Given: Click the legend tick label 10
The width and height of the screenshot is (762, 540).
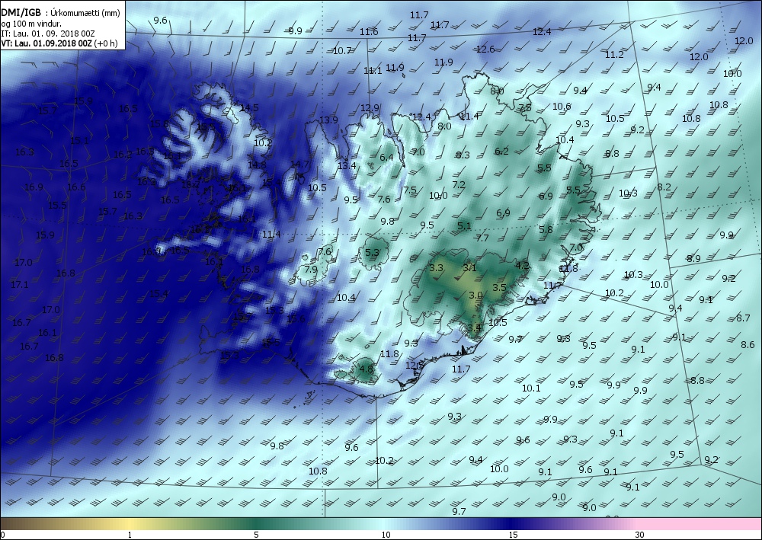Looking at the screenshot, I should (386, 535).
